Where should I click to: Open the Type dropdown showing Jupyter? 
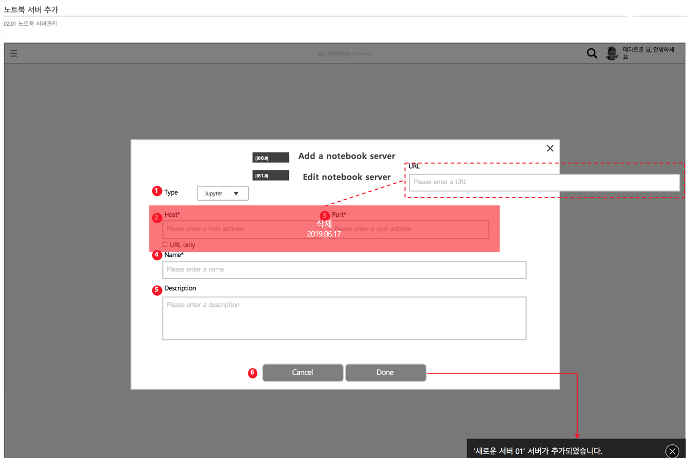pos(223,193)
